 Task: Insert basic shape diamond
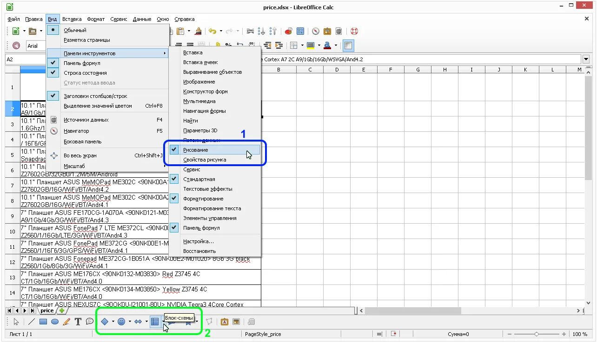105,322
